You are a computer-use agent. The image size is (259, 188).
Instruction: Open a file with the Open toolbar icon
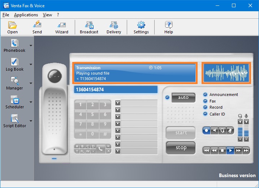click(12, 27)
